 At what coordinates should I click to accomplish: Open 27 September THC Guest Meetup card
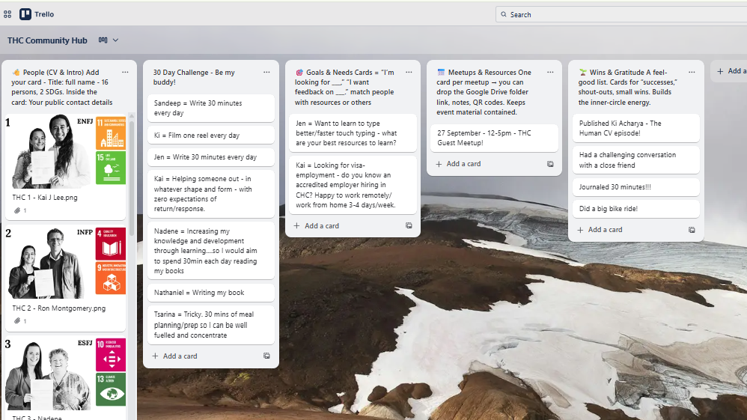point(494,139)
